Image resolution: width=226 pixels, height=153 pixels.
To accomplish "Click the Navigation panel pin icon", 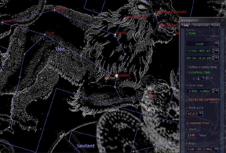I will 216,20.
